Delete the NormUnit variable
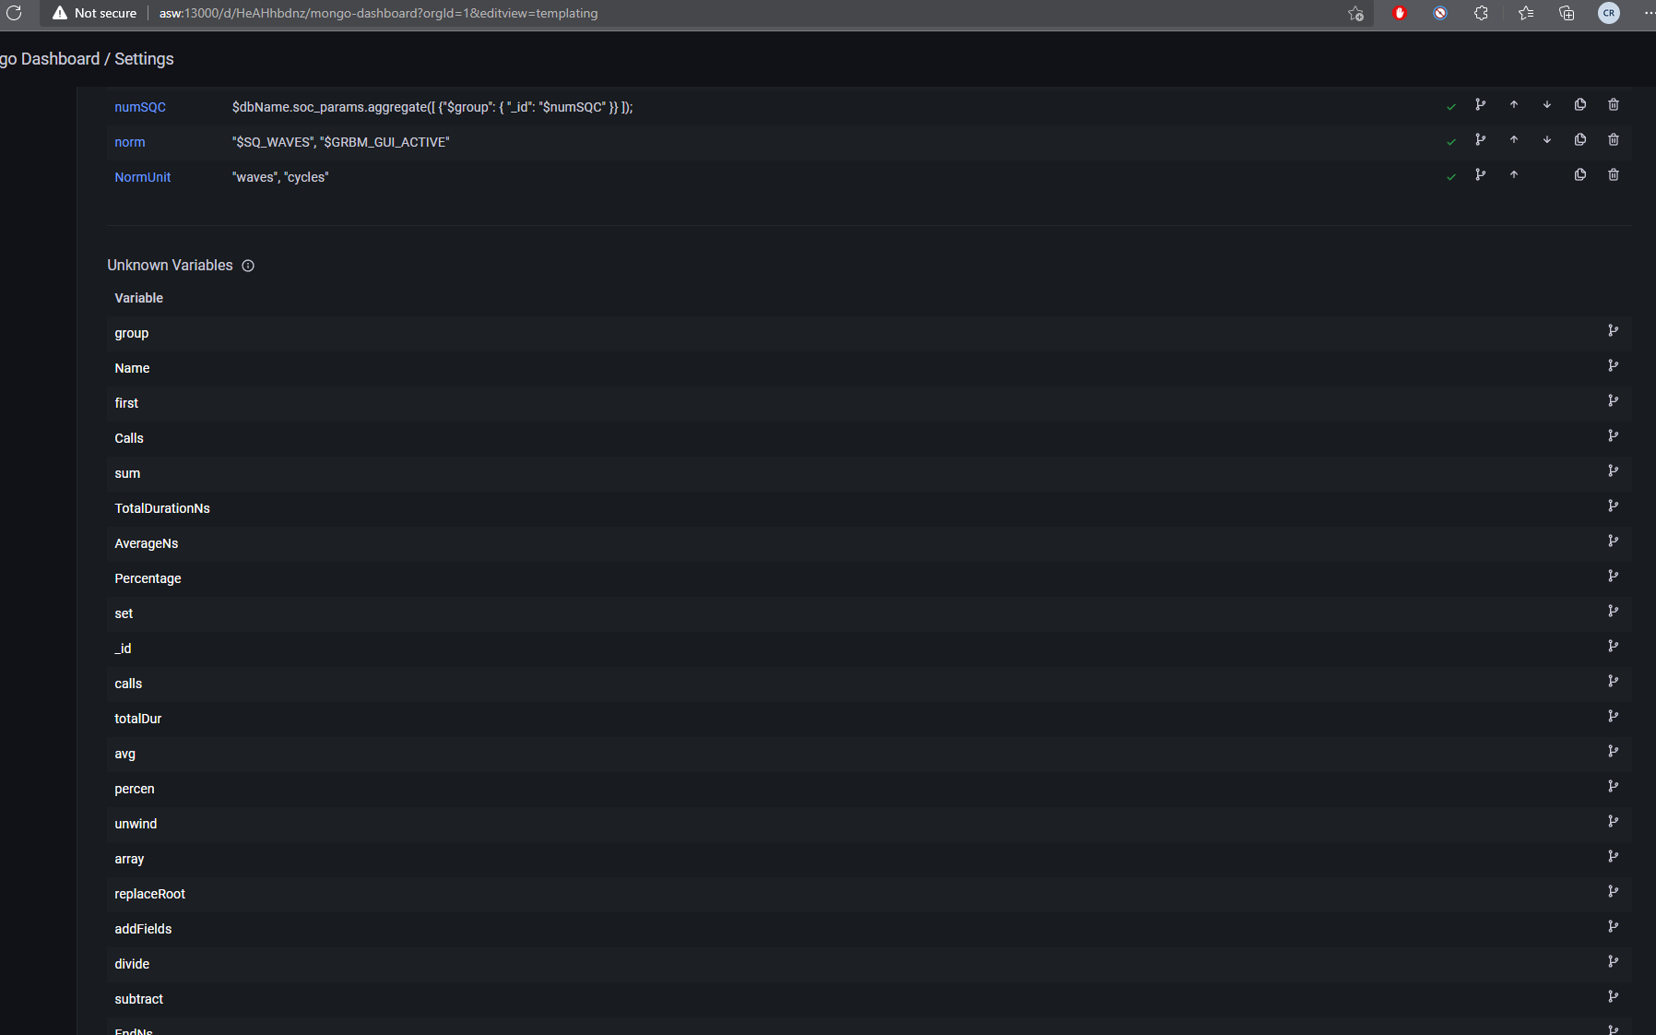This screenshot has width=1656, height=1035. tap(1613, 175)
